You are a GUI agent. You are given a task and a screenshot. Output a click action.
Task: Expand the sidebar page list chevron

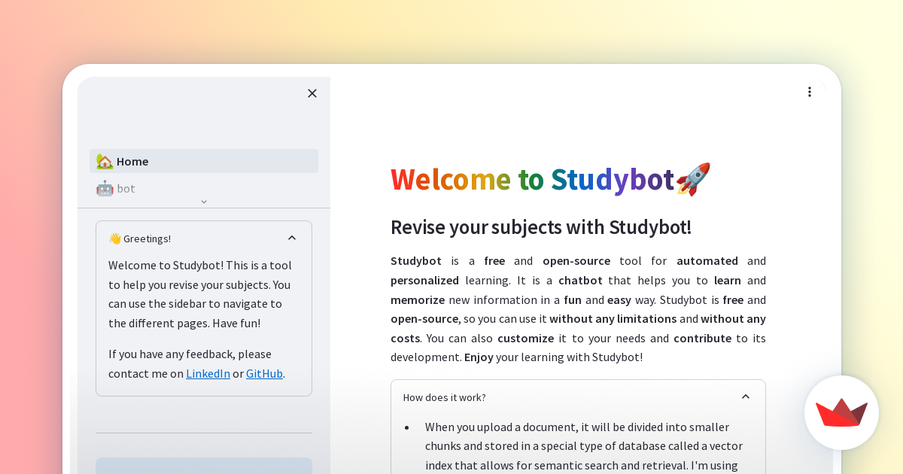pyautogui.click(x=204, y=202)
